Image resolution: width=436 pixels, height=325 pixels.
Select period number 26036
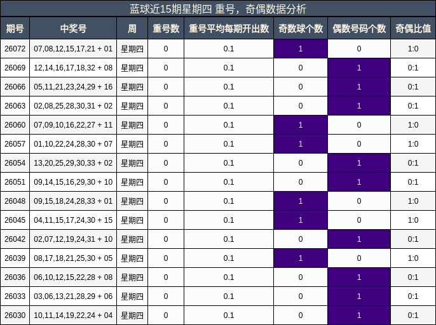[x=15, y=277]
